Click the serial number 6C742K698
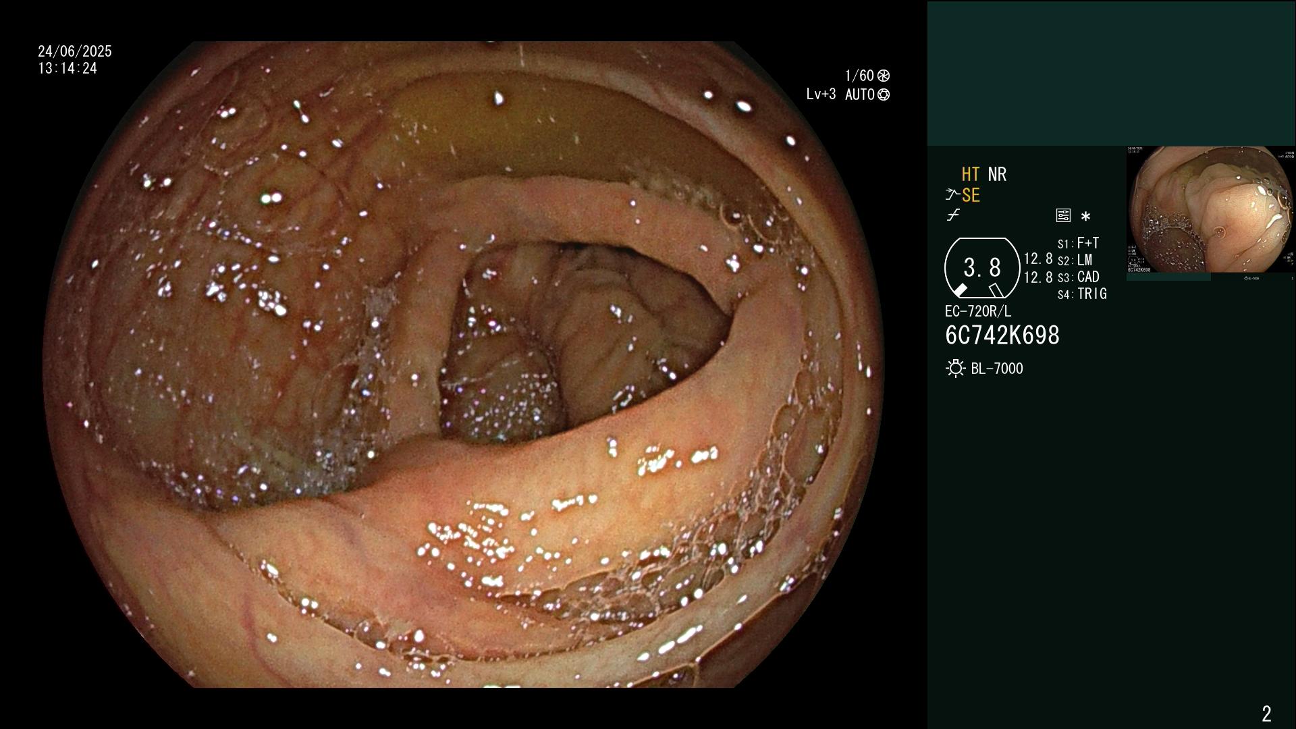The image size is (1296, 729). pos(1002,335)
